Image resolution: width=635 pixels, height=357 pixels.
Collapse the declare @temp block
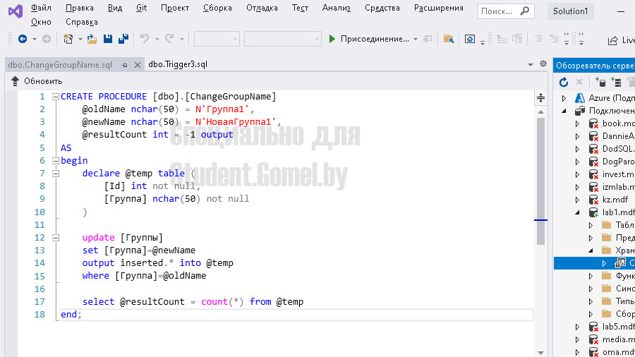click(x=56, y=174)
